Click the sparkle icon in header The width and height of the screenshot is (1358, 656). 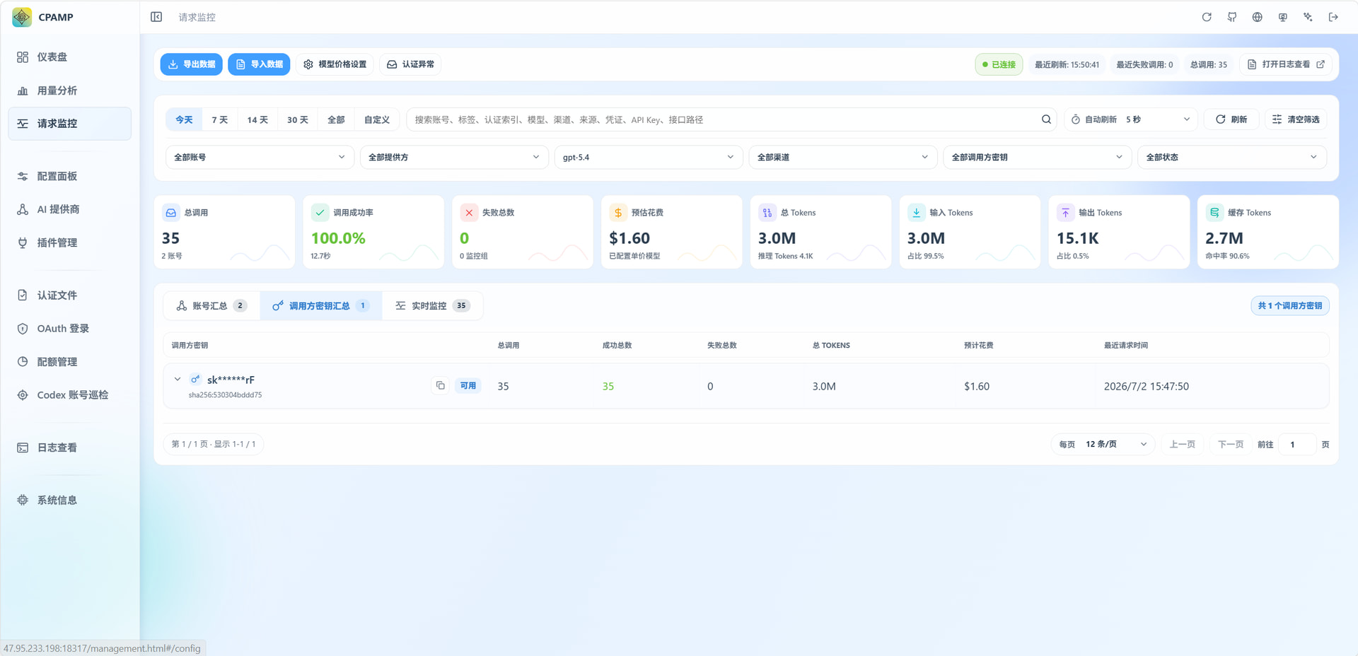pos(1308,17)
